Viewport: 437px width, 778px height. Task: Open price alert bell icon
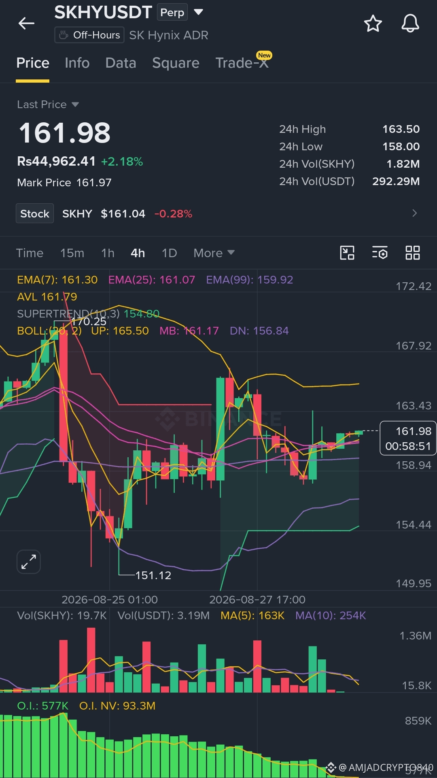coord(410,23)
